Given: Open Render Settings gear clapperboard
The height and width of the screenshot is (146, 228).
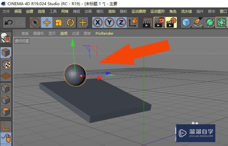Looking at the screenshot, I should pyautogui.click(x=171, y=23).
